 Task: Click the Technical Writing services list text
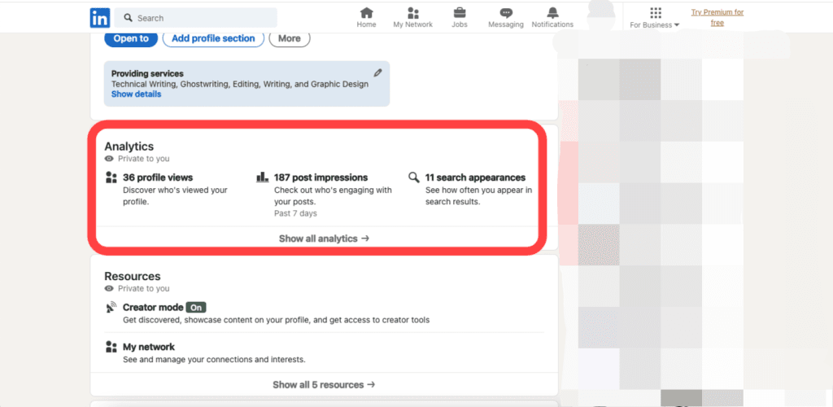(x=240, y=84)
